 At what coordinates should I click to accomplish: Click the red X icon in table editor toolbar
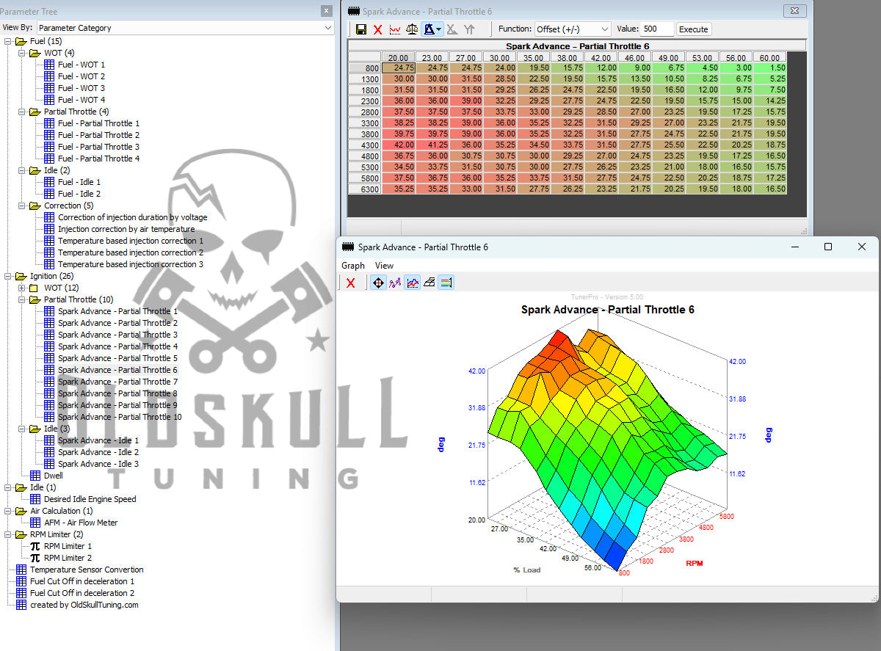[x=377, y=29]
